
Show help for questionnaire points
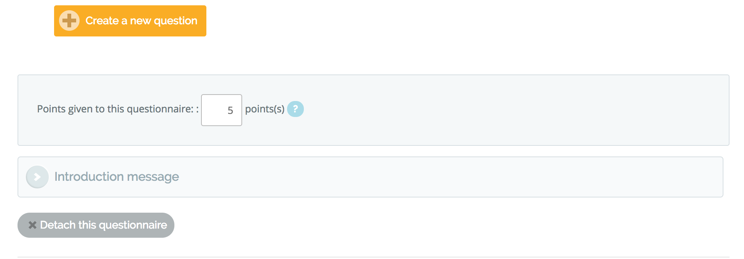pos(295,109)
